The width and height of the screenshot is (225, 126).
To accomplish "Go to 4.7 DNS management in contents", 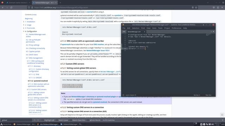I will pos(34,58).
